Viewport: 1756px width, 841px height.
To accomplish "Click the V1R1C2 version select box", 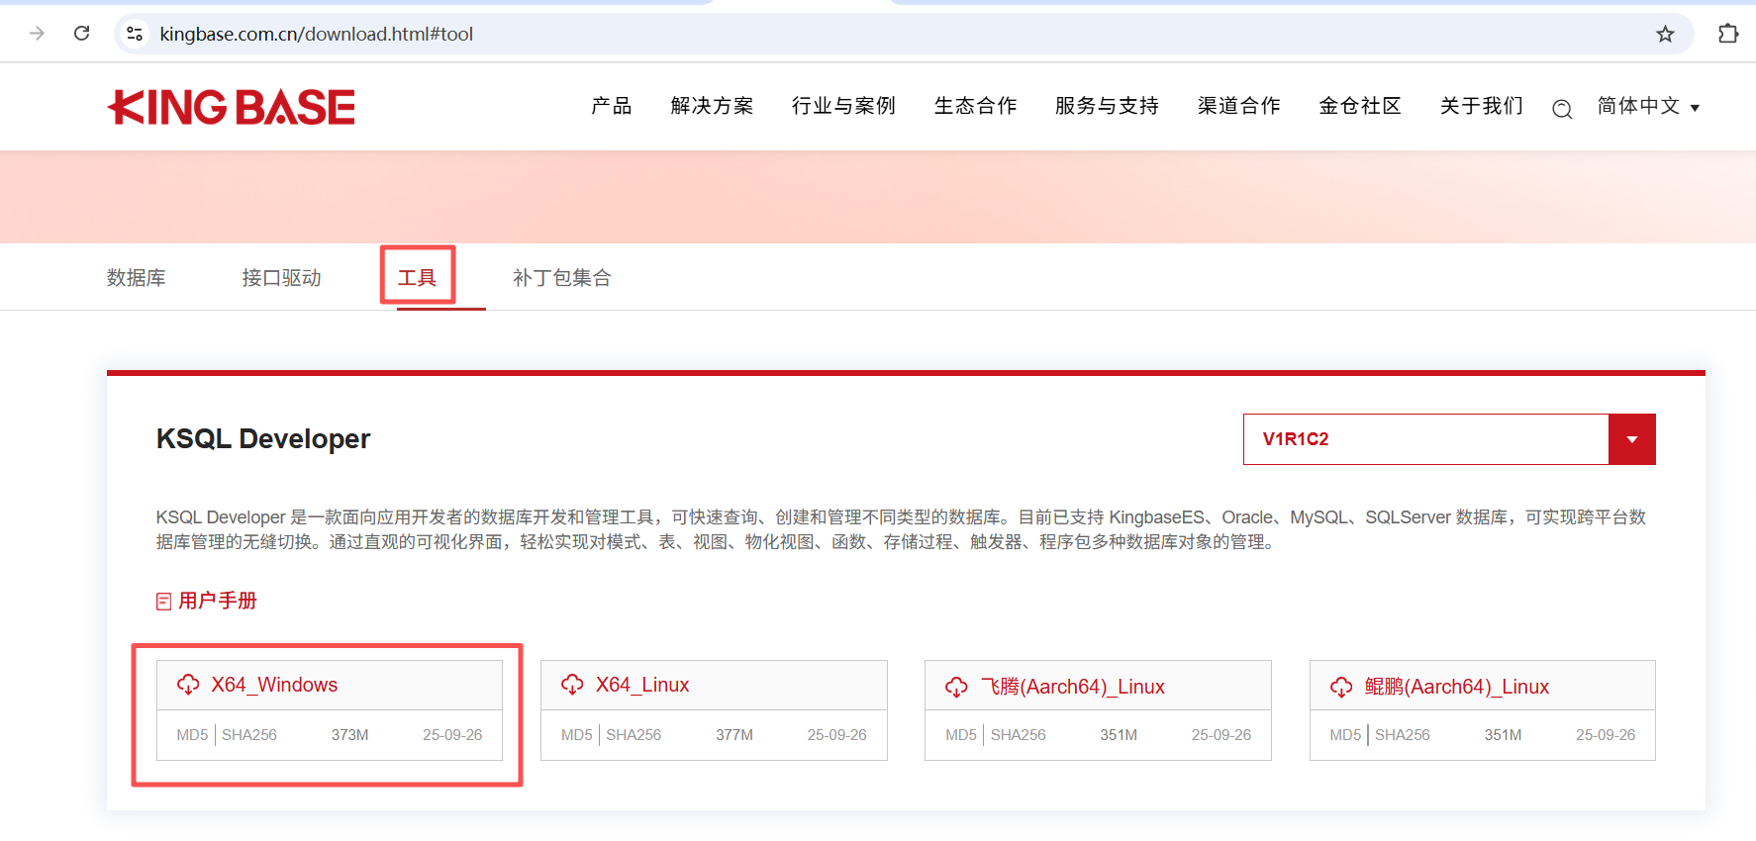I will [x=1425, y=439].
